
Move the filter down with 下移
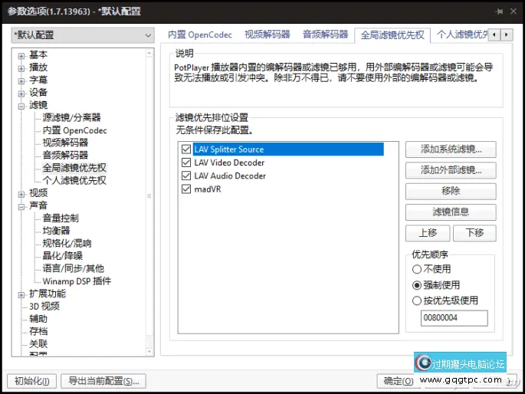pyautogui.click(x=474, y=233)
